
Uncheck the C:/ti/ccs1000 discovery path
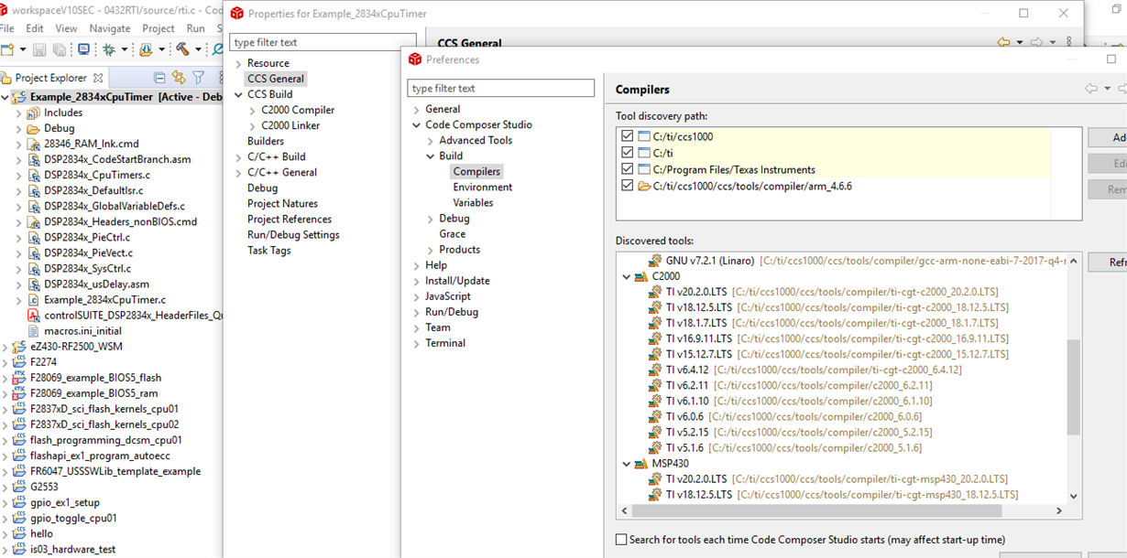tap(628, 136)
